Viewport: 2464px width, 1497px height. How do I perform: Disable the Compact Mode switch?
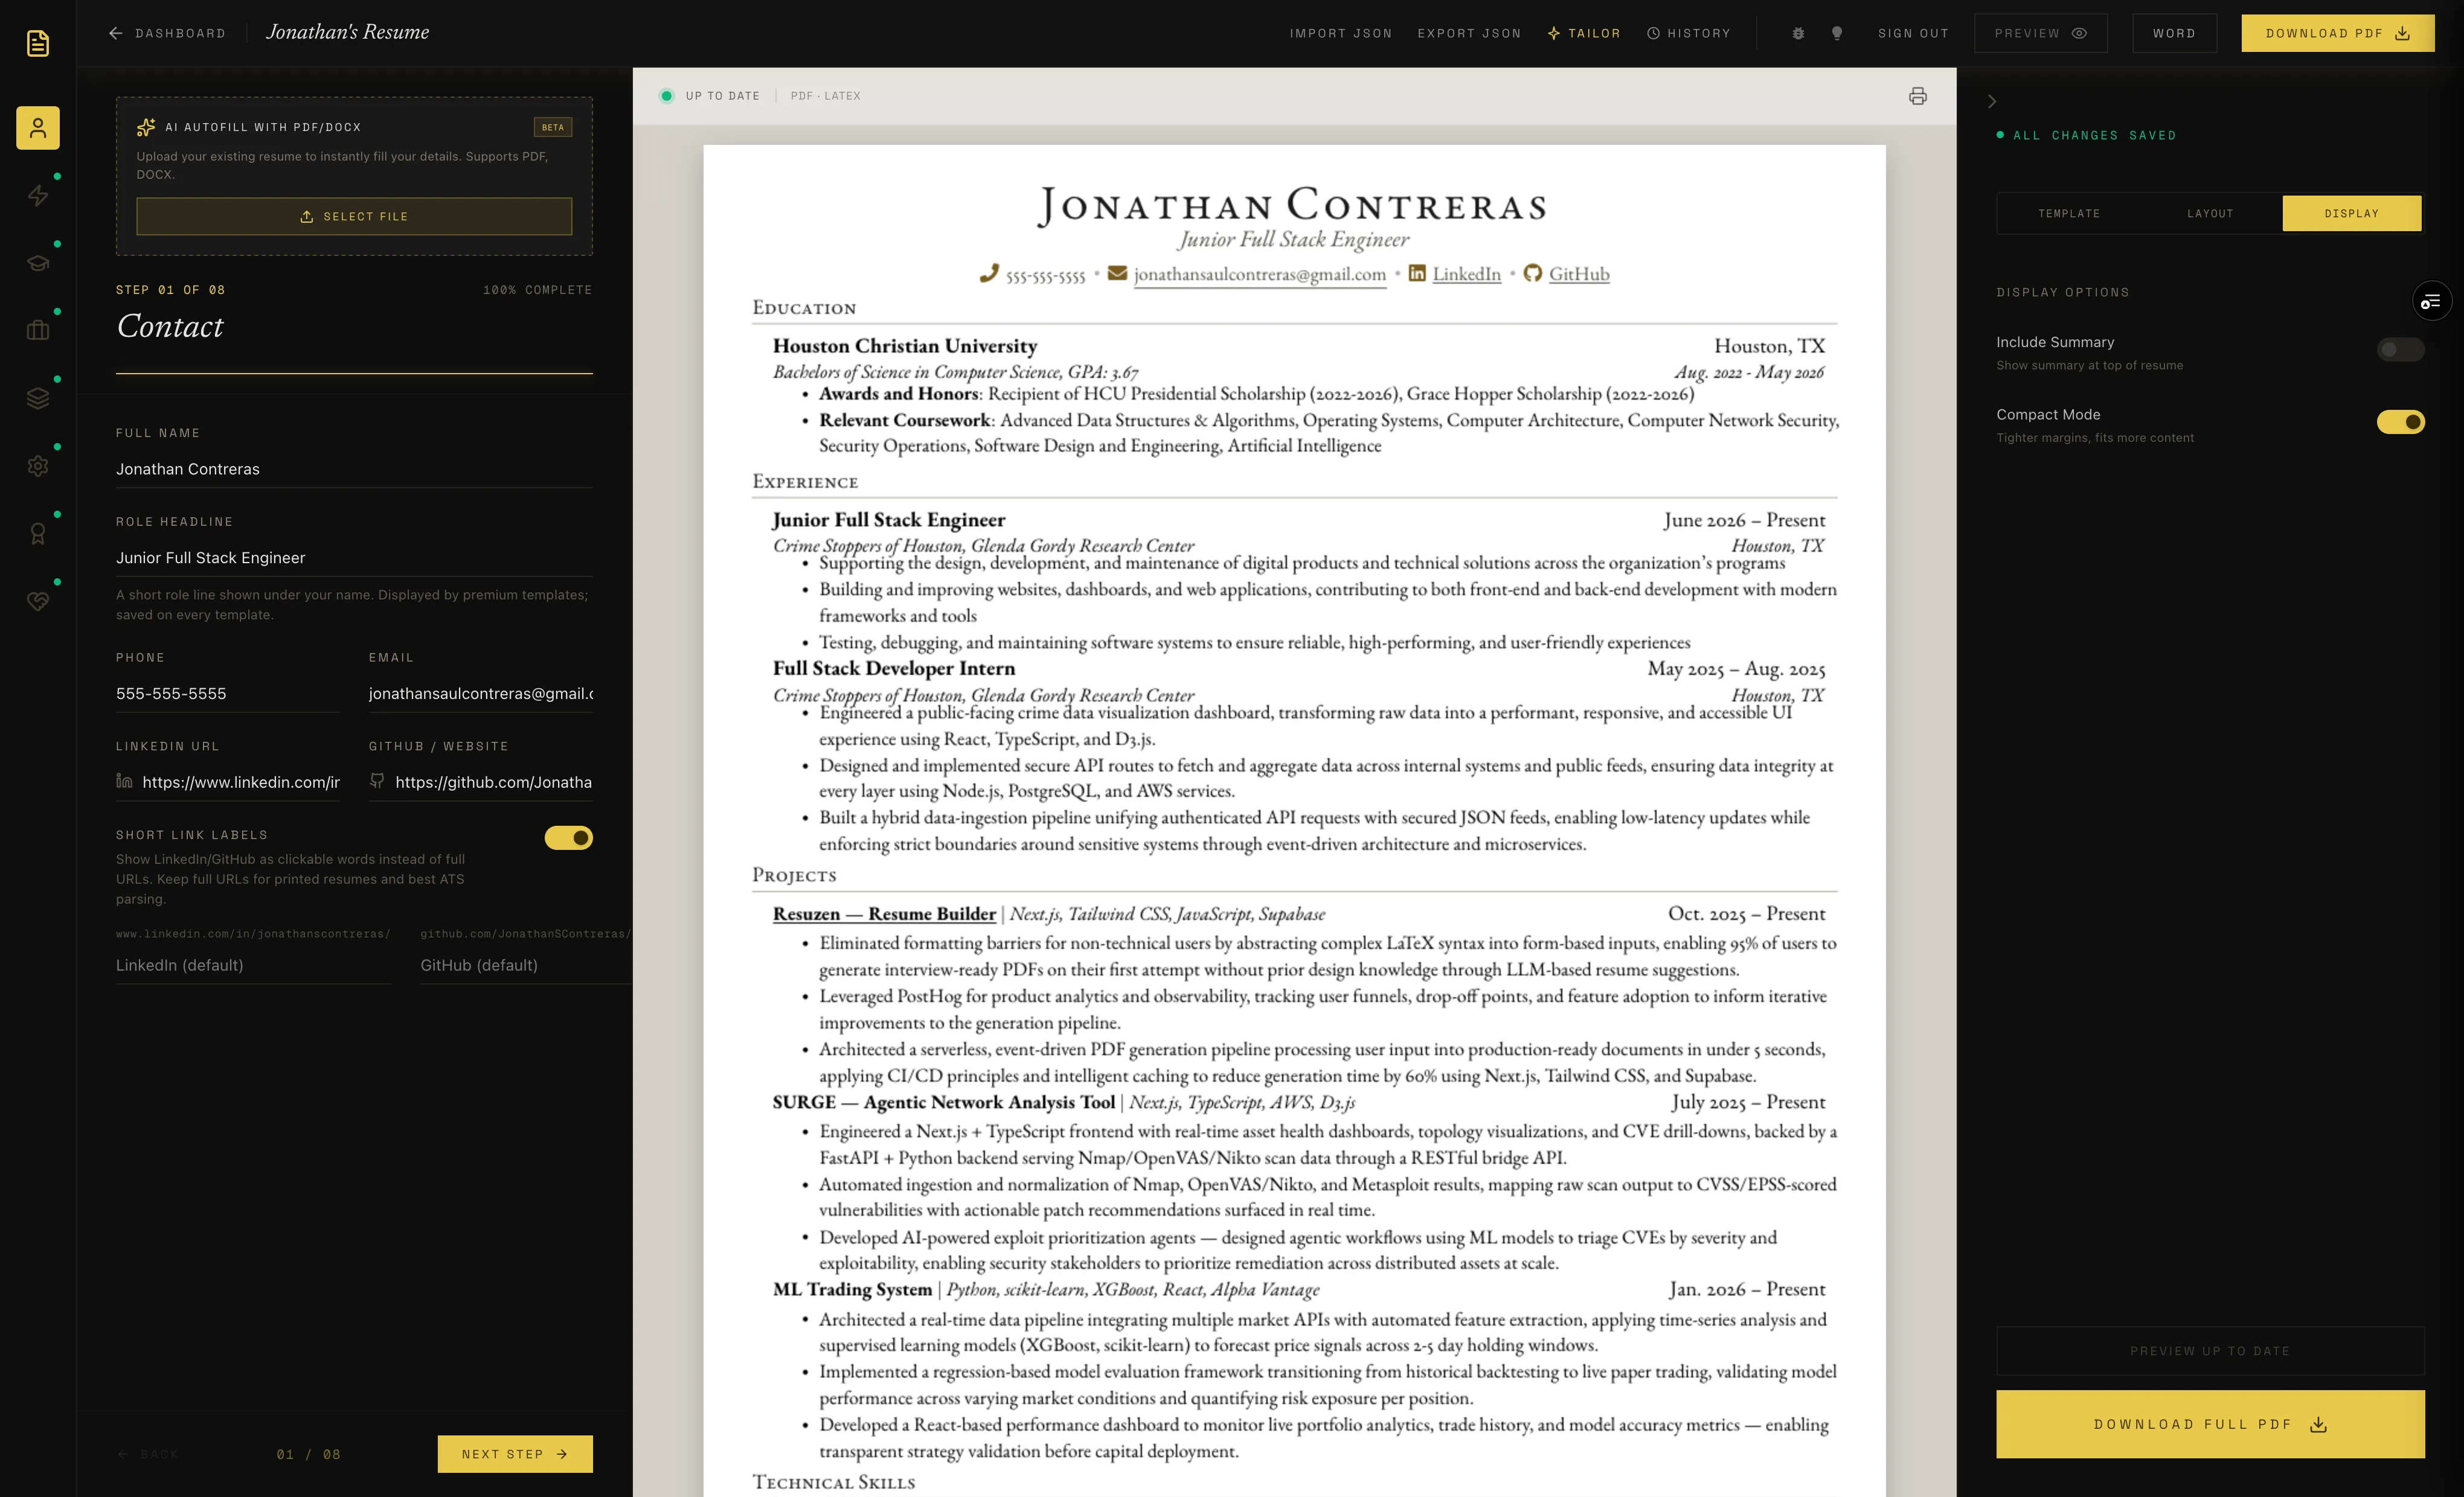[2400, 422]
